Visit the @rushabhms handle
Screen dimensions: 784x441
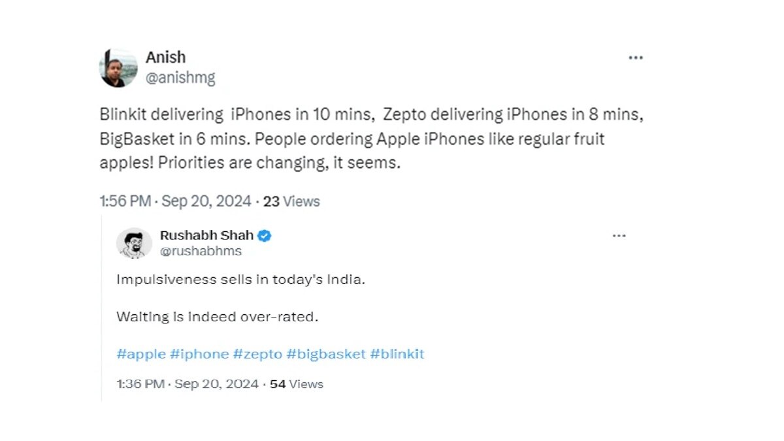(201, 251)
